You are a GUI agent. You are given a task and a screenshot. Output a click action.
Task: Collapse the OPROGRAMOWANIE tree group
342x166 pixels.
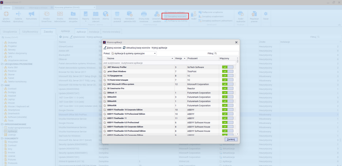2,124
